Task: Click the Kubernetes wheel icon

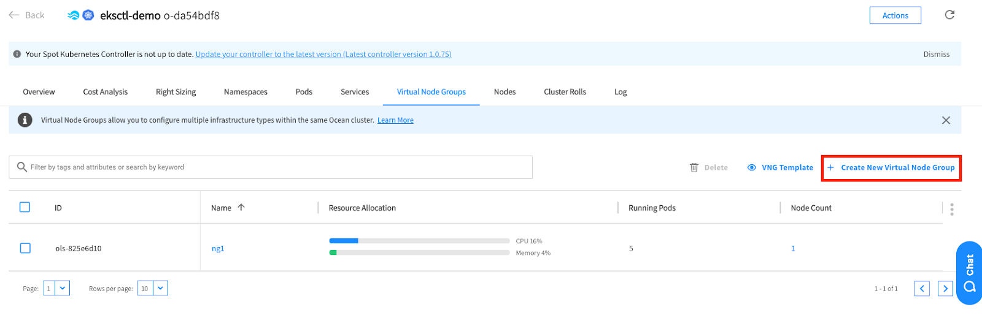Action: [x=88, y=15]
